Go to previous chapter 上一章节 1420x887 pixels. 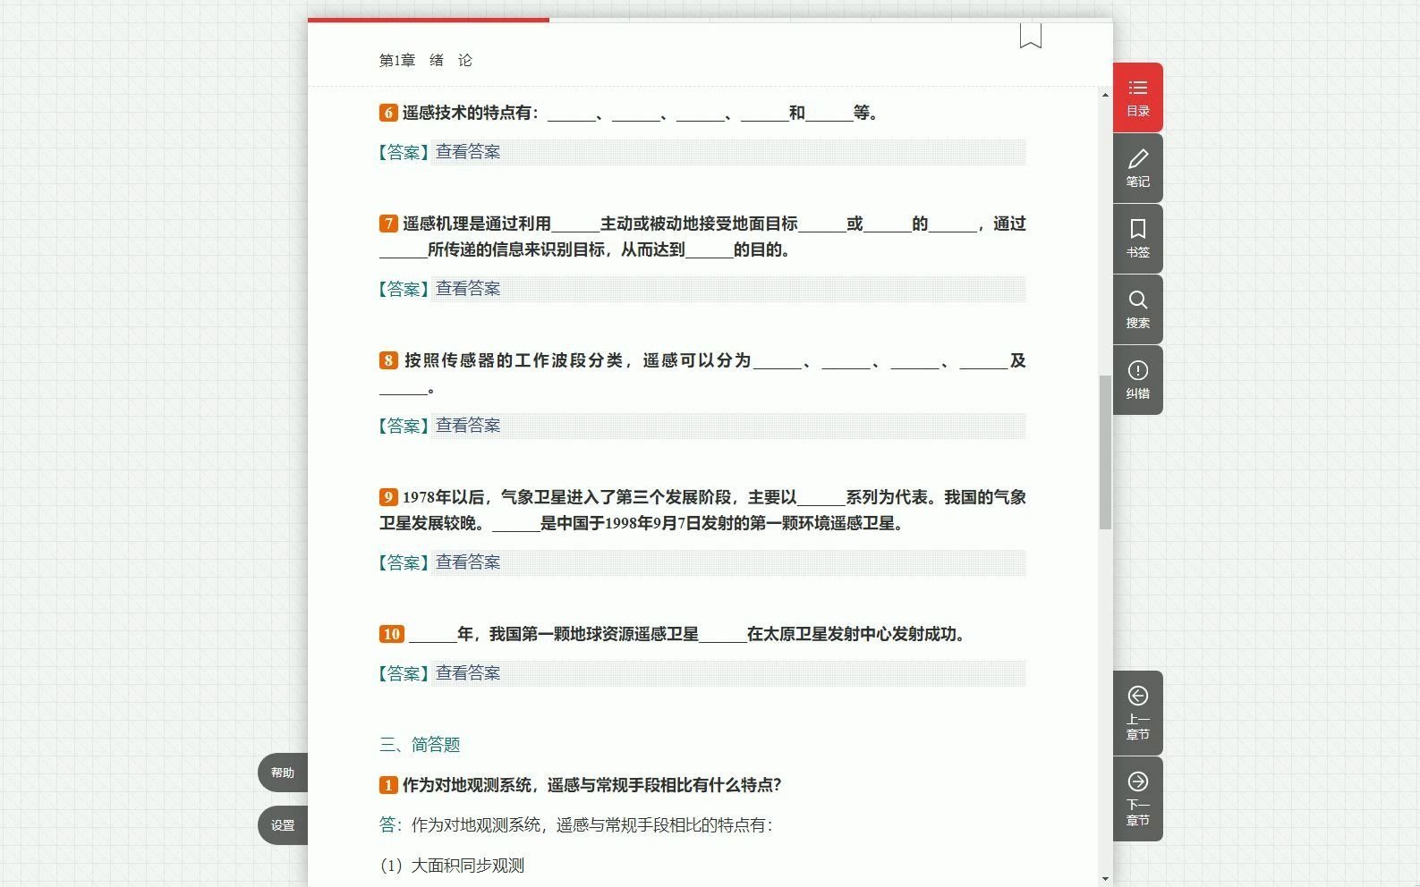(x=1137, y=713)
